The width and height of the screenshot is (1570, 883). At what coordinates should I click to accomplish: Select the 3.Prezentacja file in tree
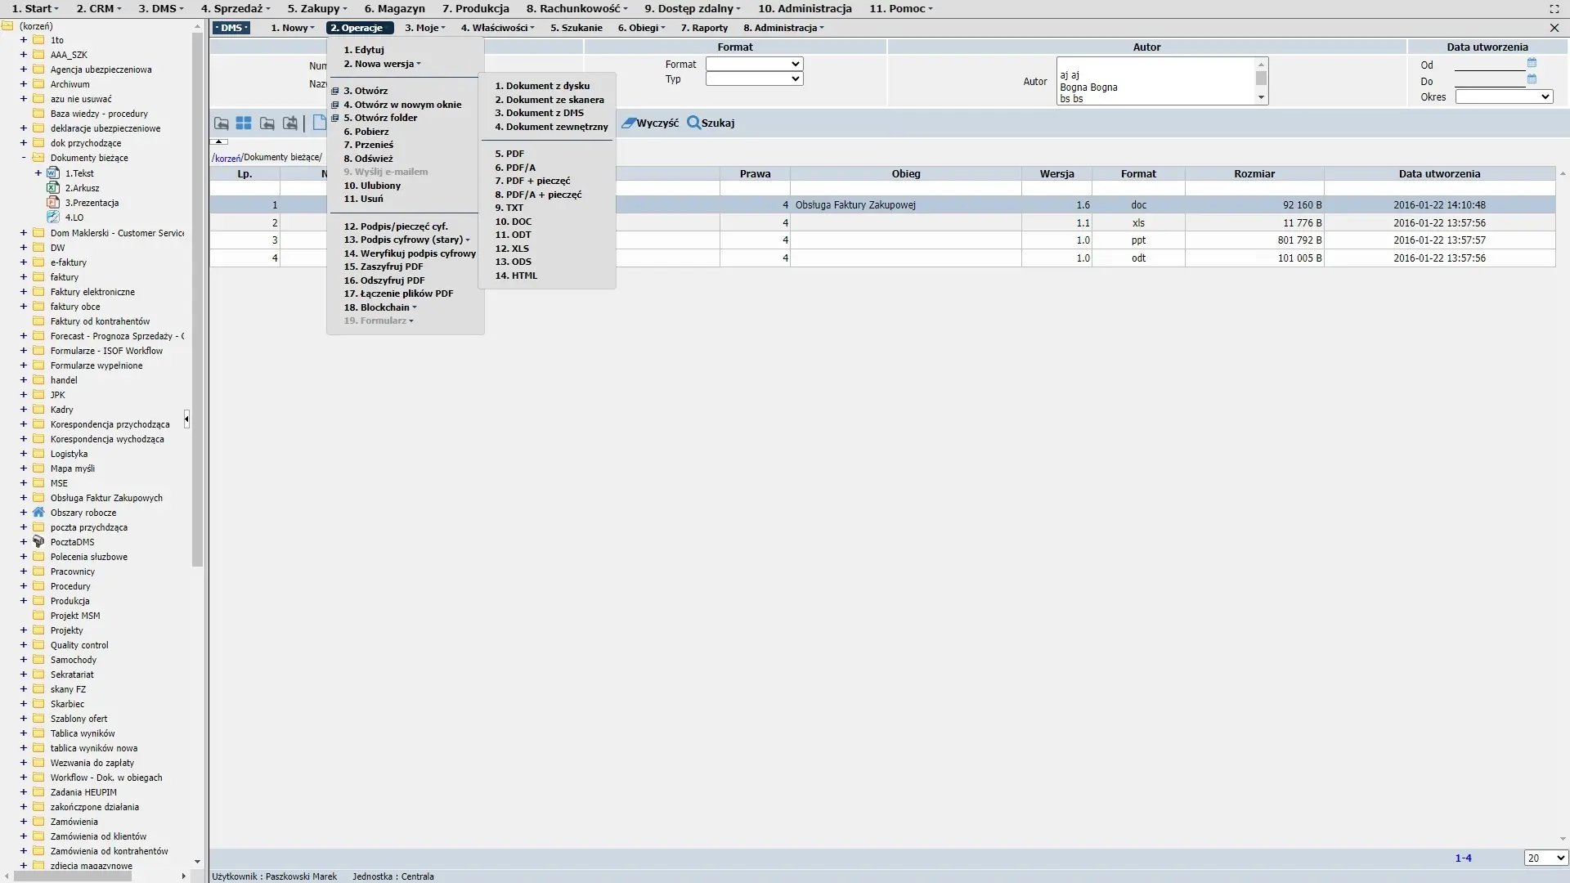pyautogui.click(x=92, y=203)
